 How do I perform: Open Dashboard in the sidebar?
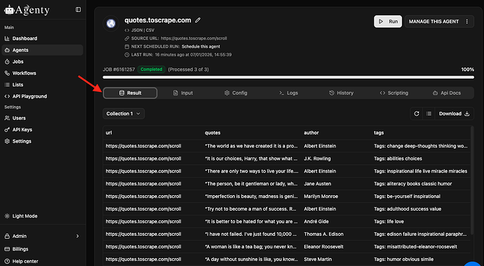pos(42,39)
